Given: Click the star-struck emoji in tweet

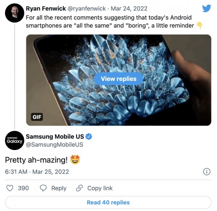Looking at the screenshot, I should pyautogui.click(x=76, y=159).
